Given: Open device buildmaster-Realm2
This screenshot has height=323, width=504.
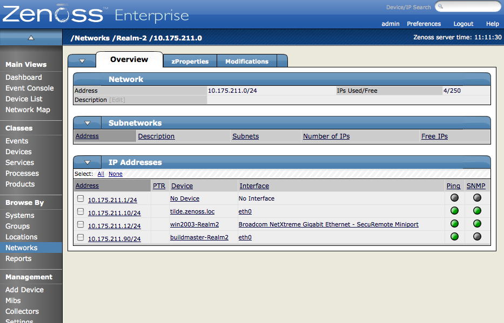Looking at the screenshot, I should (x=199, y=237).
